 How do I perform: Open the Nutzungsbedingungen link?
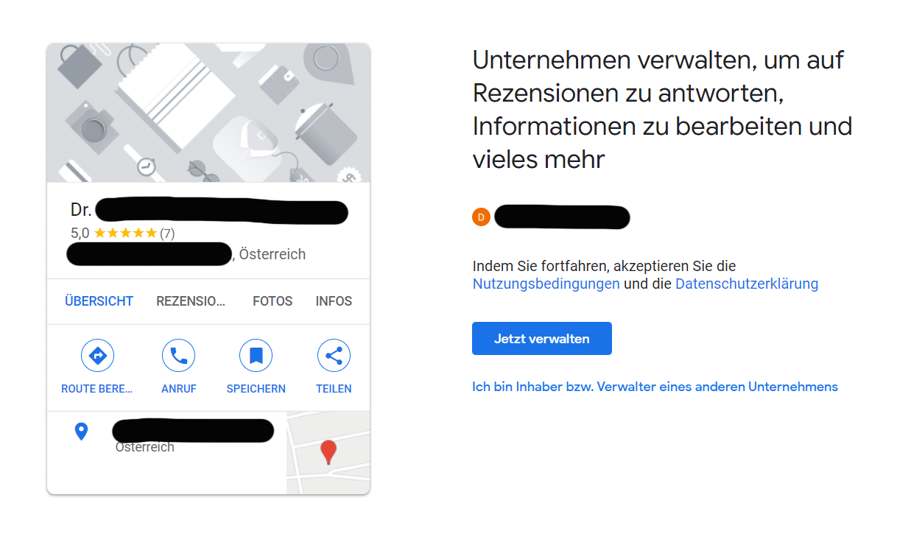(546, 284)
